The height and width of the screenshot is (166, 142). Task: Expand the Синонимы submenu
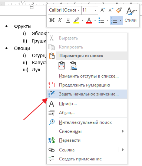click(87, 131)
